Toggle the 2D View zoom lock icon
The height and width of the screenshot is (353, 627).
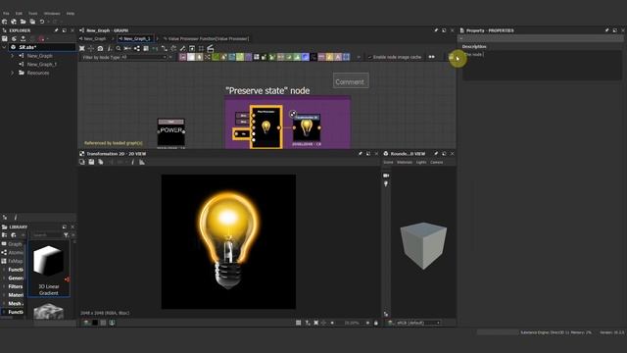point(376,323)
